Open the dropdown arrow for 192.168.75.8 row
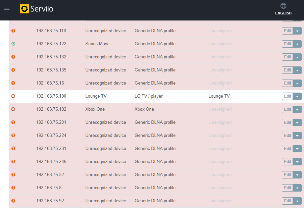The image size is (304, 208). [297, 188]
